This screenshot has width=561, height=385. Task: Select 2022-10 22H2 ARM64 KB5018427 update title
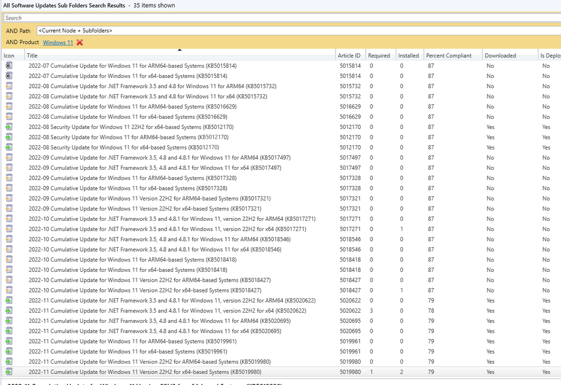coord(150,280)
